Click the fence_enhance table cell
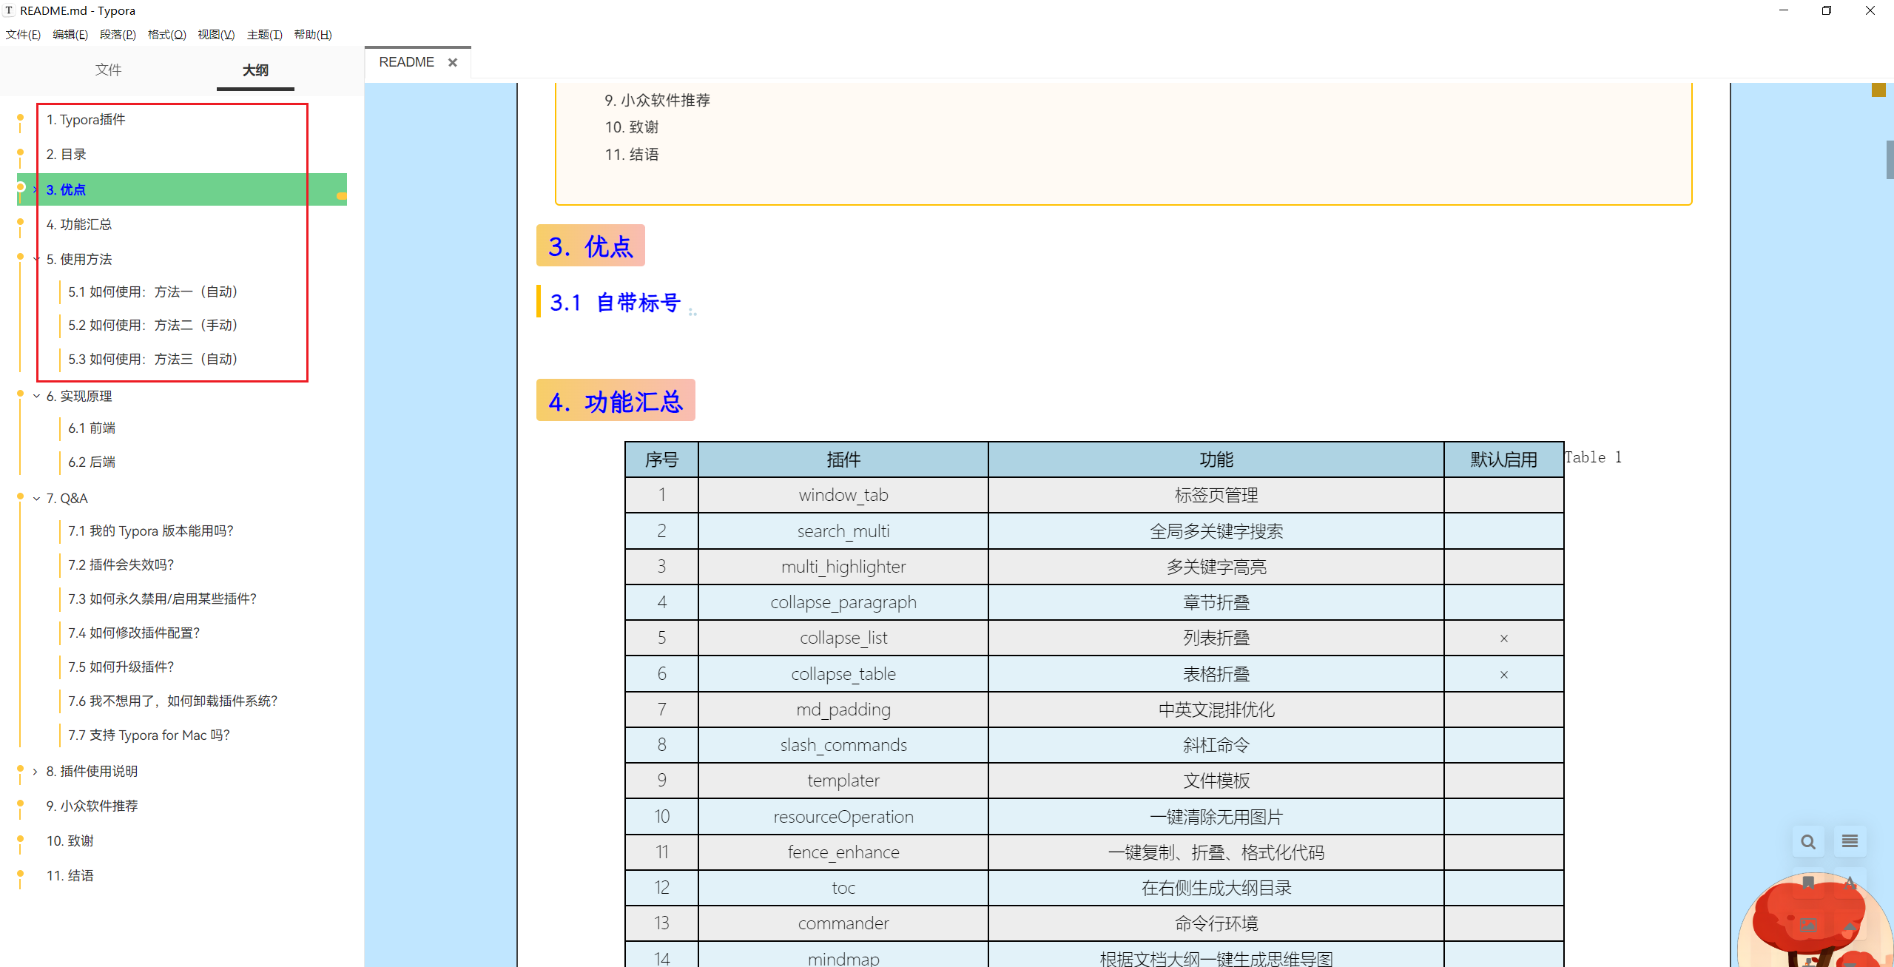This screenshot has height=967, width=1894. click(x=843, y=852)
